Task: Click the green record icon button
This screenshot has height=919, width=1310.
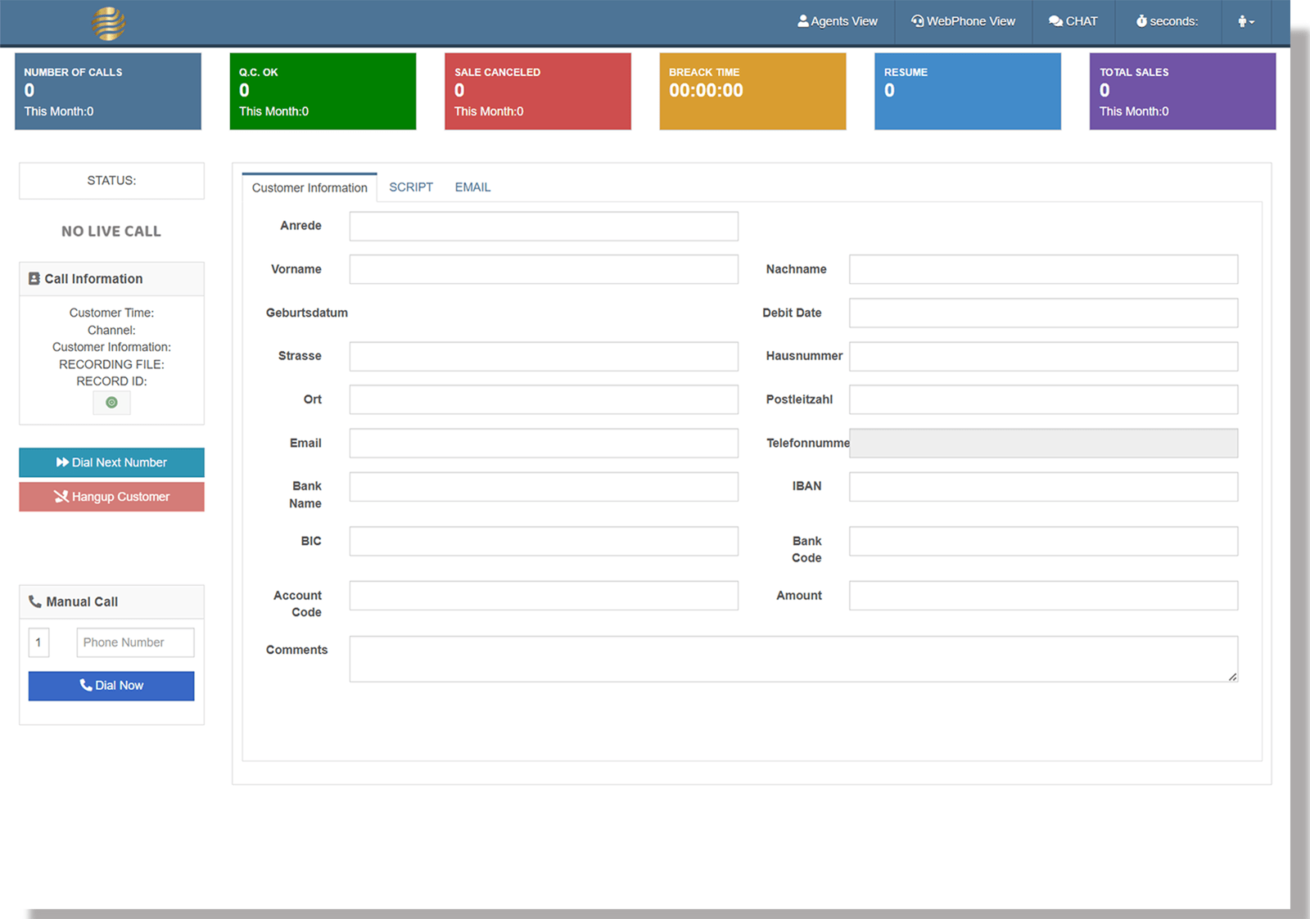Action: [x=111, y=403]
